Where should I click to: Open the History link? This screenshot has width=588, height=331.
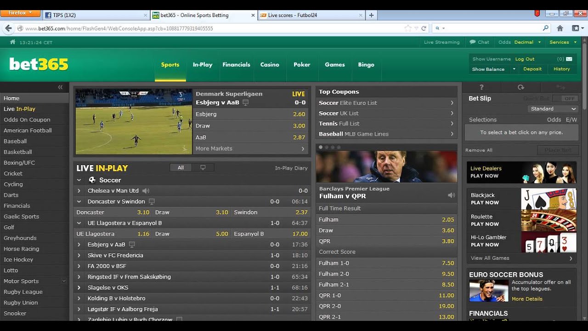pyautogui.click(x=561, y=69)
